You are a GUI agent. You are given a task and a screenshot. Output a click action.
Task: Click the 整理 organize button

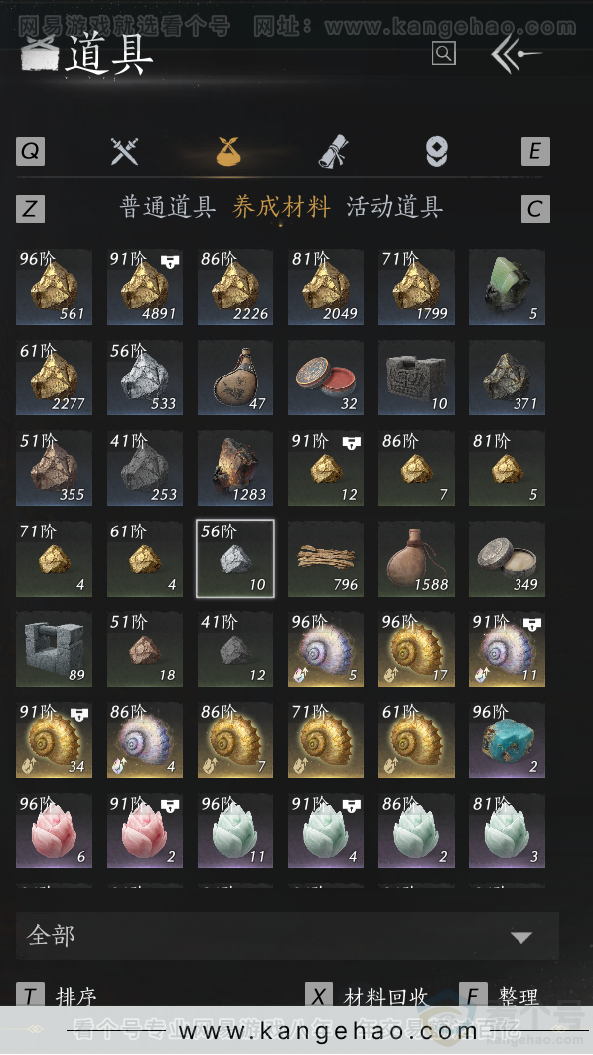click(519, 996)
